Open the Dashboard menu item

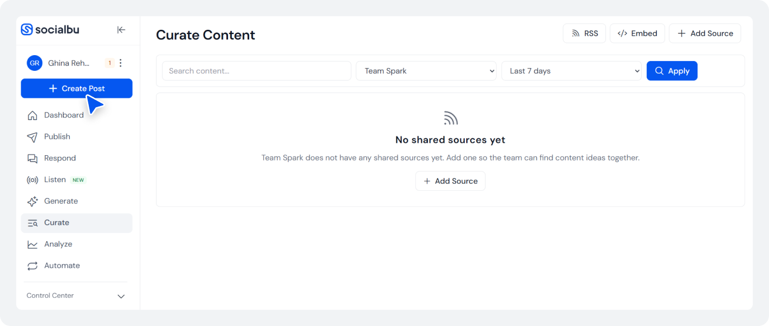(x=76, y=115)
